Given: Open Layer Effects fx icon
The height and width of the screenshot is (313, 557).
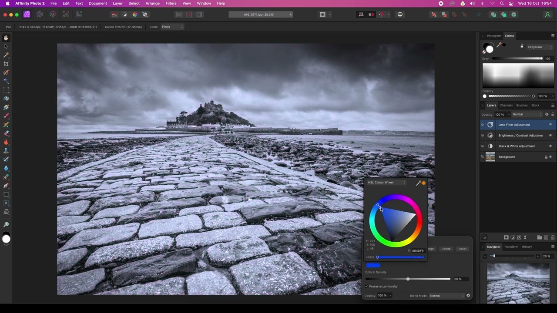Looking at the screenshot, I should [x=519, y=237].
